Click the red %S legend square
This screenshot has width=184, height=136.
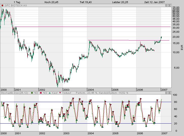pyautogui.click(x=41, y=93)
